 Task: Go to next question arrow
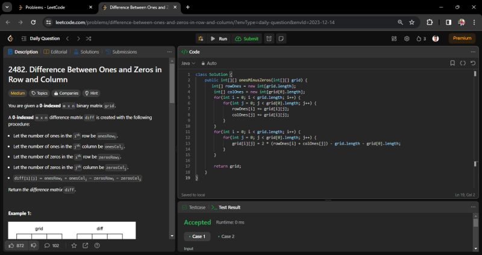click(78, 39)
